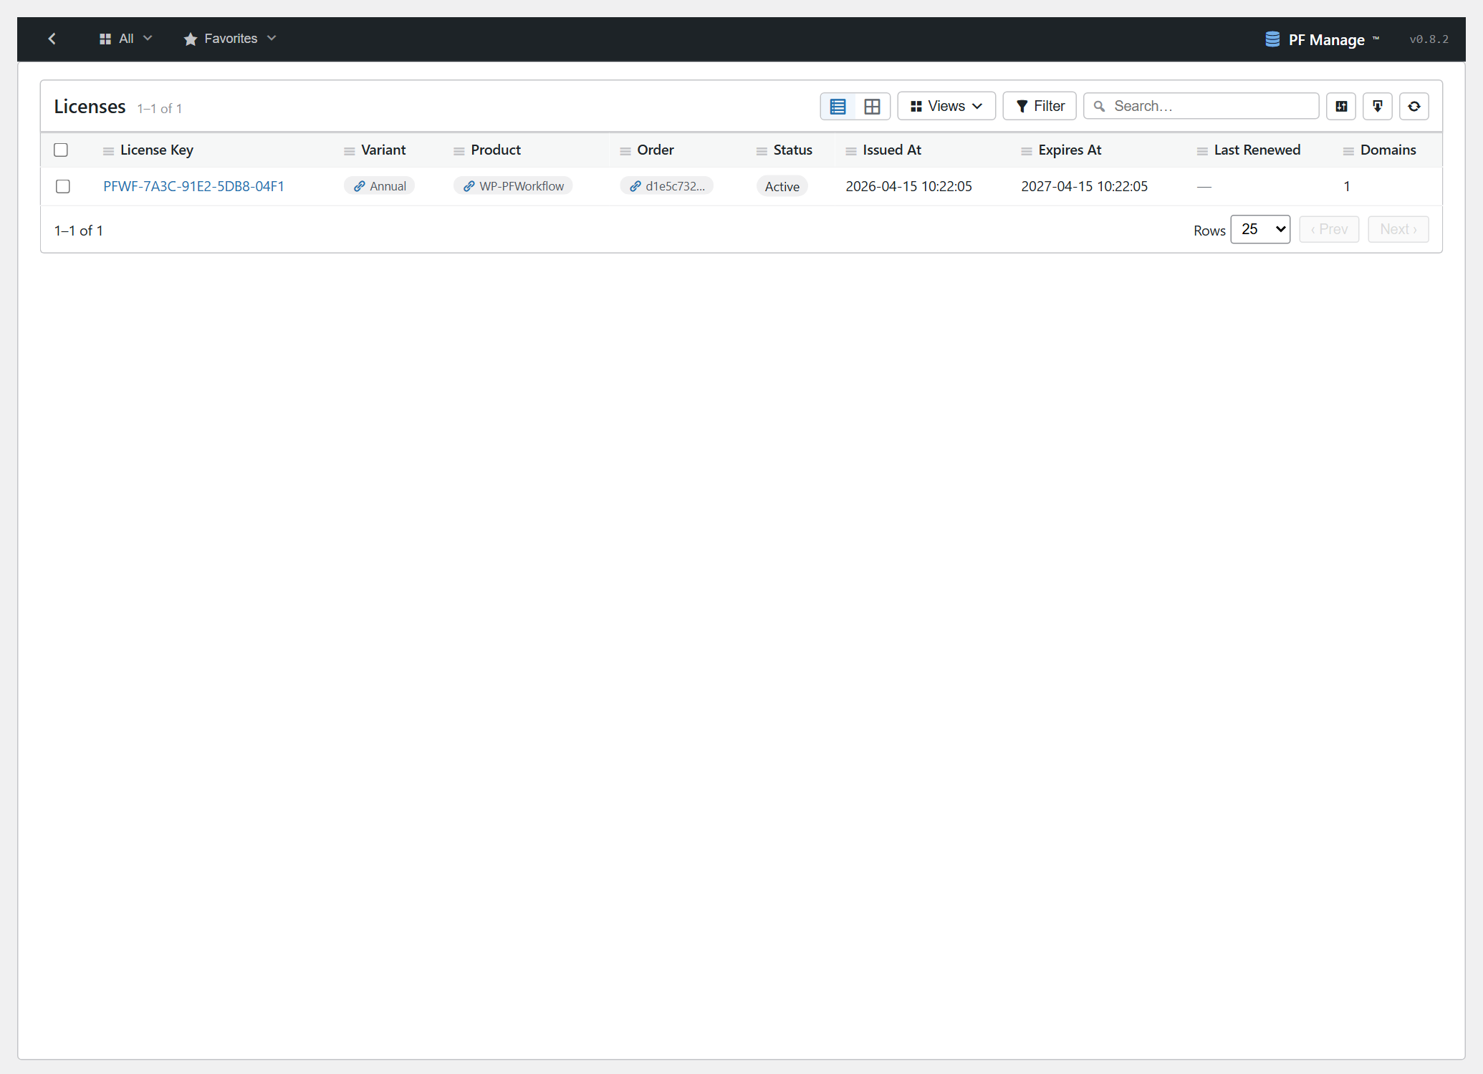This screenshot has width=1483, height=1074.
Task: Open the Rows per page select
Action: coord(1260,229)
